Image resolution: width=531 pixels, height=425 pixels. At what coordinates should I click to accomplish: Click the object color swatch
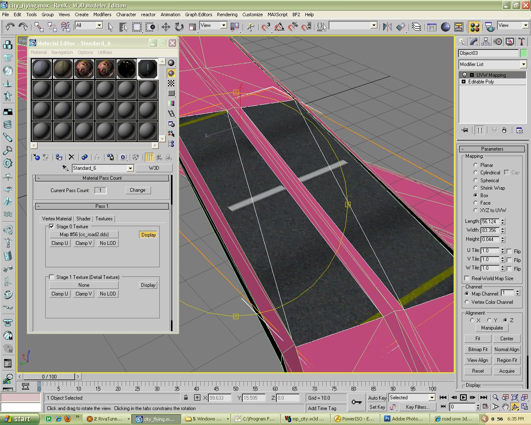coord(523,53)
